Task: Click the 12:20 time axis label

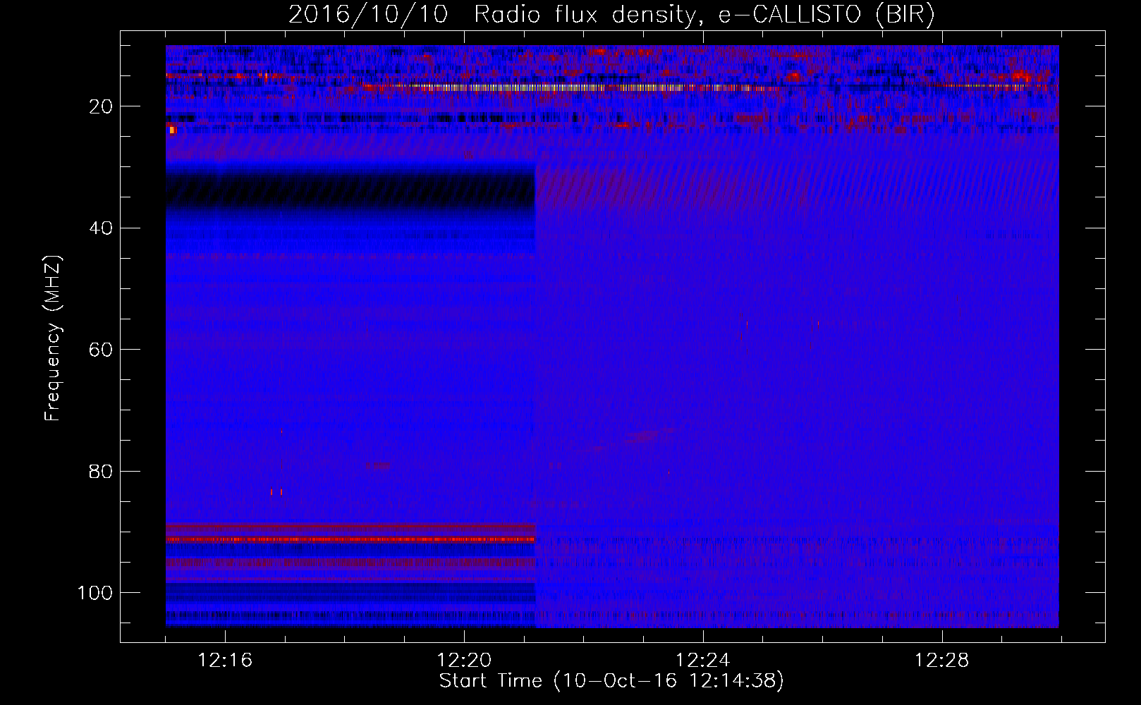Action: click(464, 661)
